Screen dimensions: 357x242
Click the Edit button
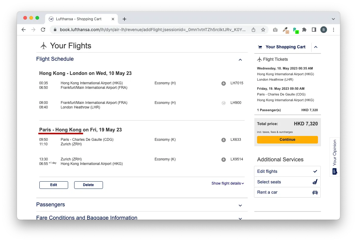tap(54, 185)
